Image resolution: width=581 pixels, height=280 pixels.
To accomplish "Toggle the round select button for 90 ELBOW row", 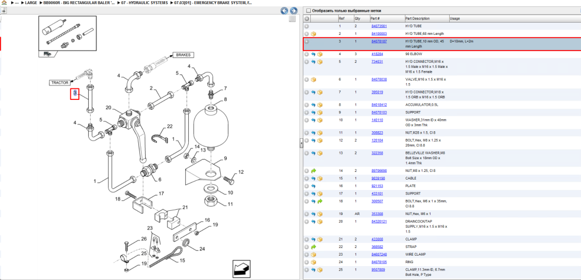I will tap(307, 54).
